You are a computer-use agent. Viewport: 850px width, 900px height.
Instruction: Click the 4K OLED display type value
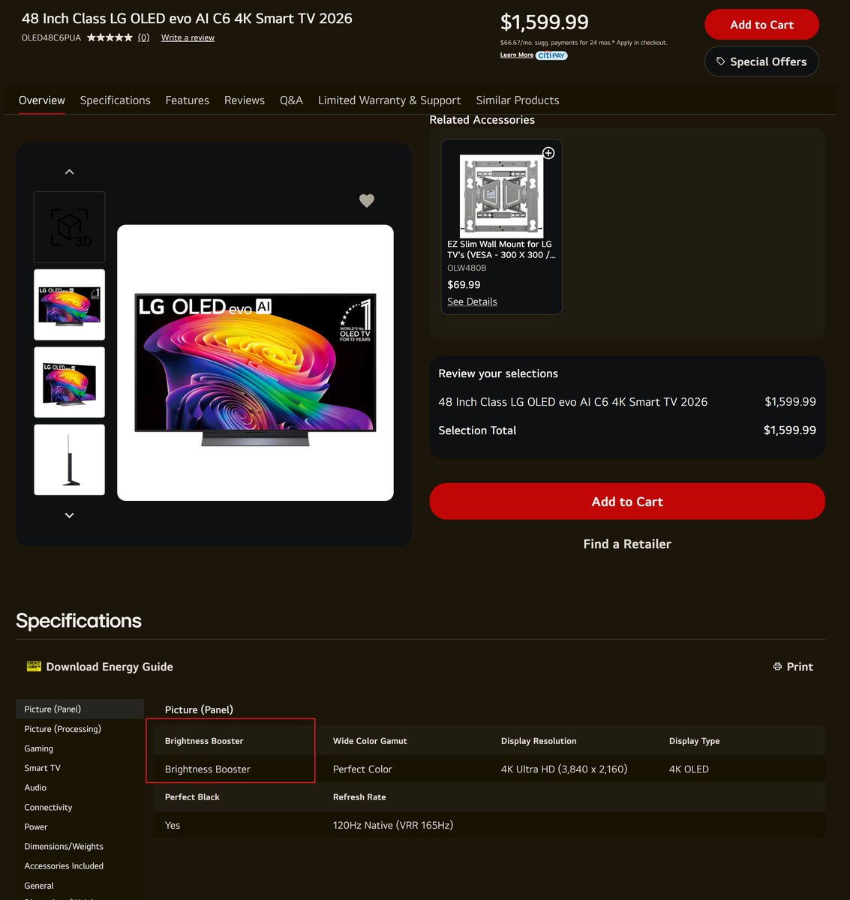[x=689, y=769]
